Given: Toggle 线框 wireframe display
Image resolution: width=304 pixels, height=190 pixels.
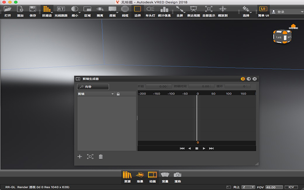Looking at the screenshot, I should point(125,9).
